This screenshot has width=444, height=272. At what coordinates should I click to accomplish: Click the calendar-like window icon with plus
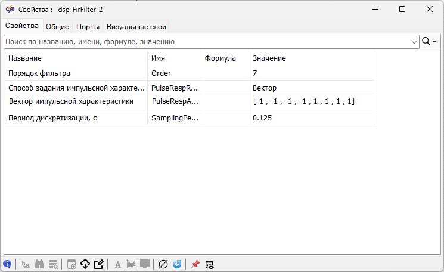[72, 264]
